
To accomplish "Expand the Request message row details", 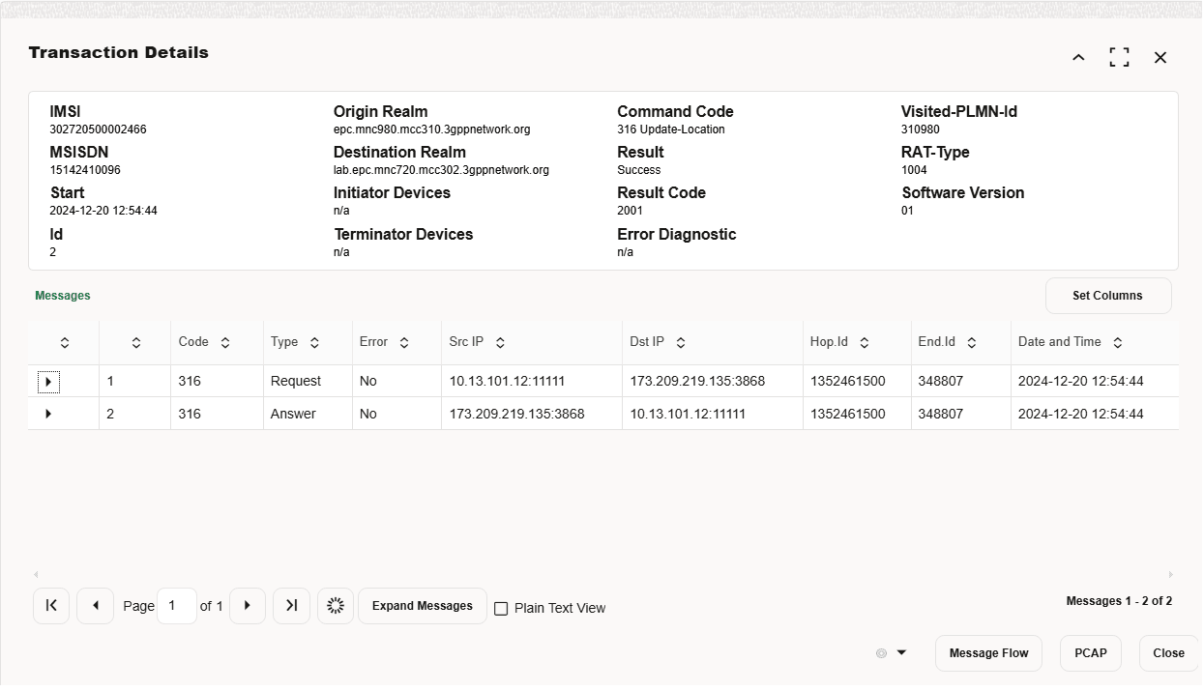I will [x=48, y=381].
